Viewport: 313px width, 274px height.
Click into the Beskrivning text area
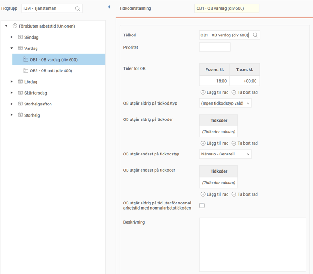click(252, 244)
